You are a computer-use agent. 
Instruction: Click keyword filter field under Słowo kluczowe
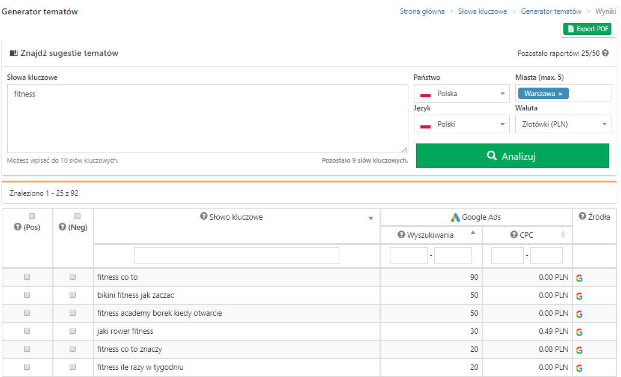(x=237, y=256)
